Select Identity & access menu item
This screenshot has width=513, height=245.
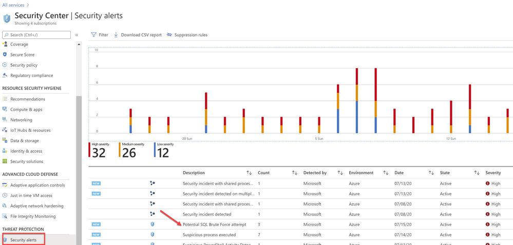point(26,151)
